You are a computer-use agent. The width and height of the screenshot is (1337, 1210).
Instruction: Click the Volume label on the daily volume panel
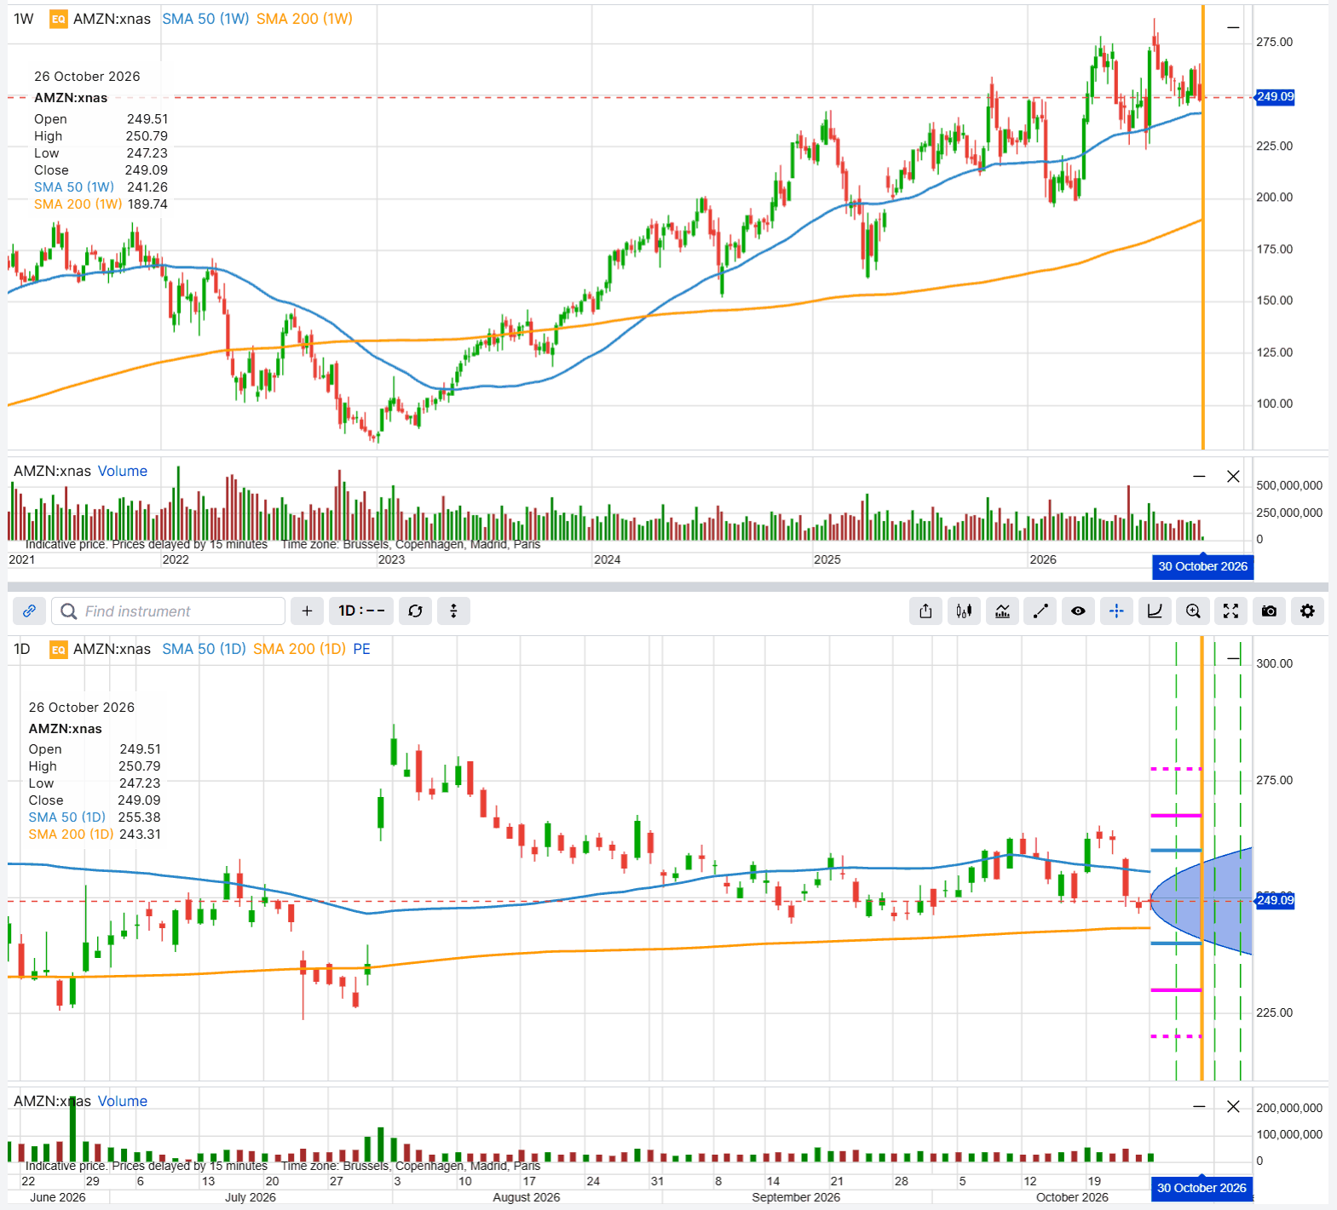(123, 1101)
